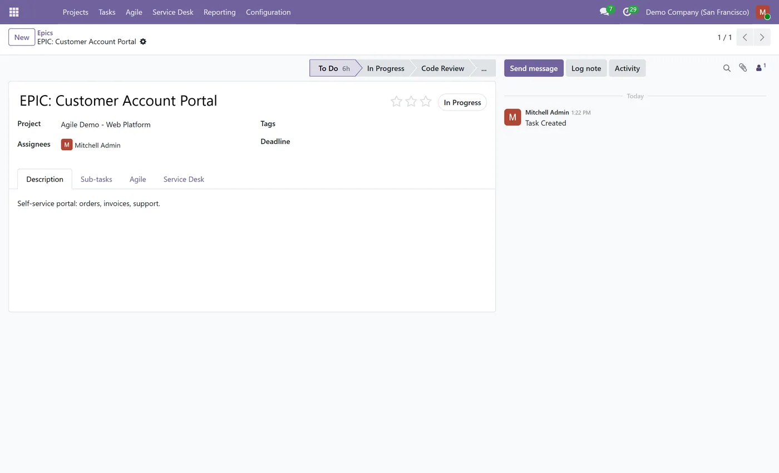Open the Configuration menu

(268, 12)
